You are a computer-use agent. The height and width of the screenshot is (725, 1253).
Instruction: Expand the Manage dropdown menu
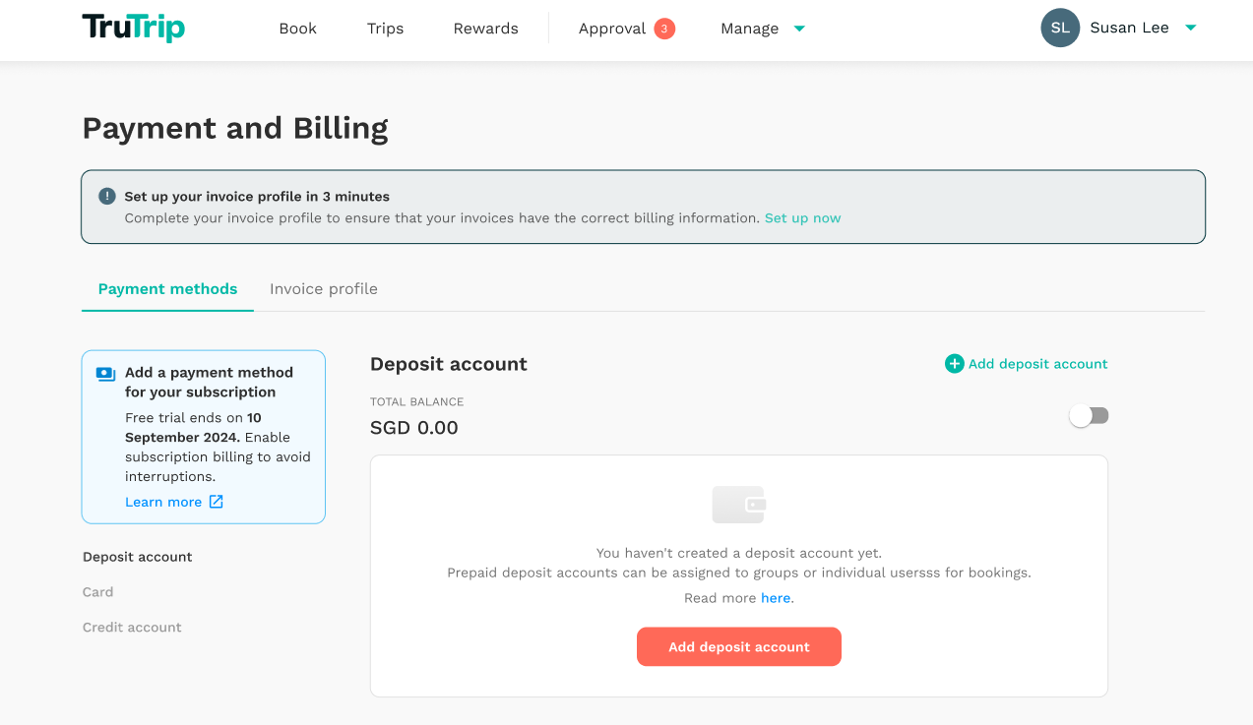coord(763,29)
